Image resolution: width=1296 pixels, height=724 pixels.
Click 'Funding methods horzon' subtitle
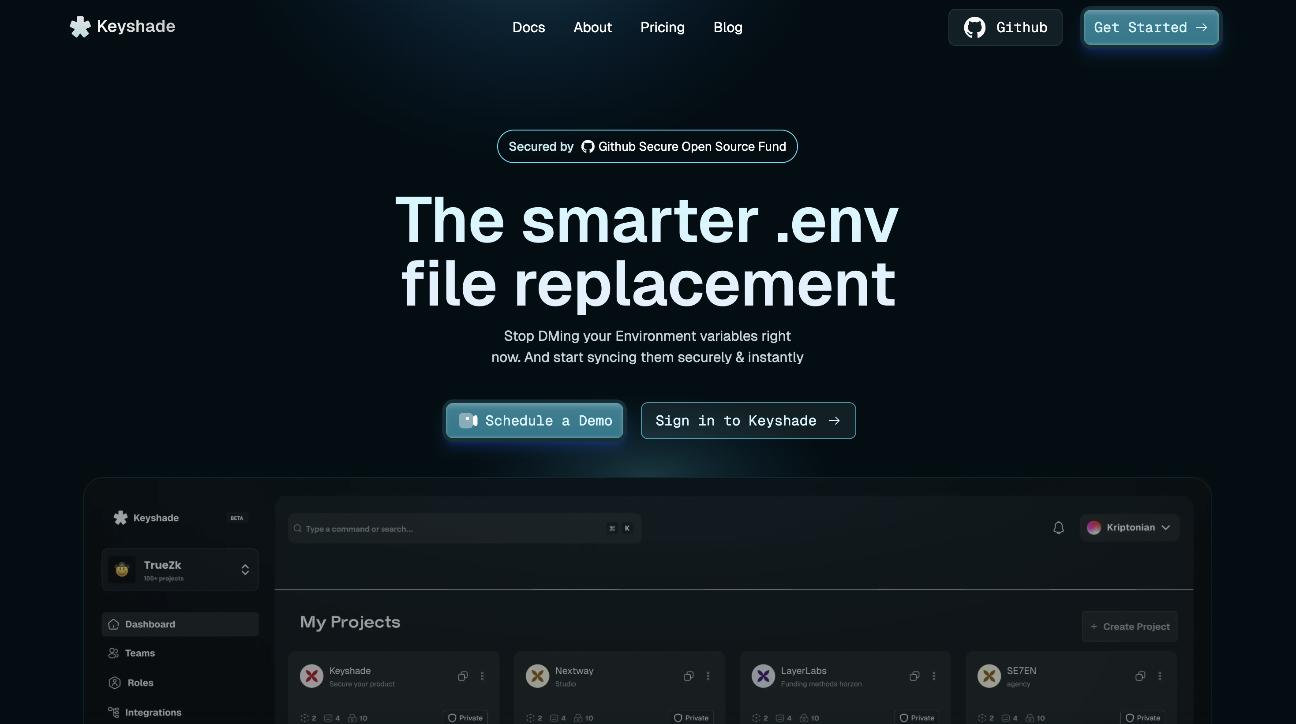point(821,684)
